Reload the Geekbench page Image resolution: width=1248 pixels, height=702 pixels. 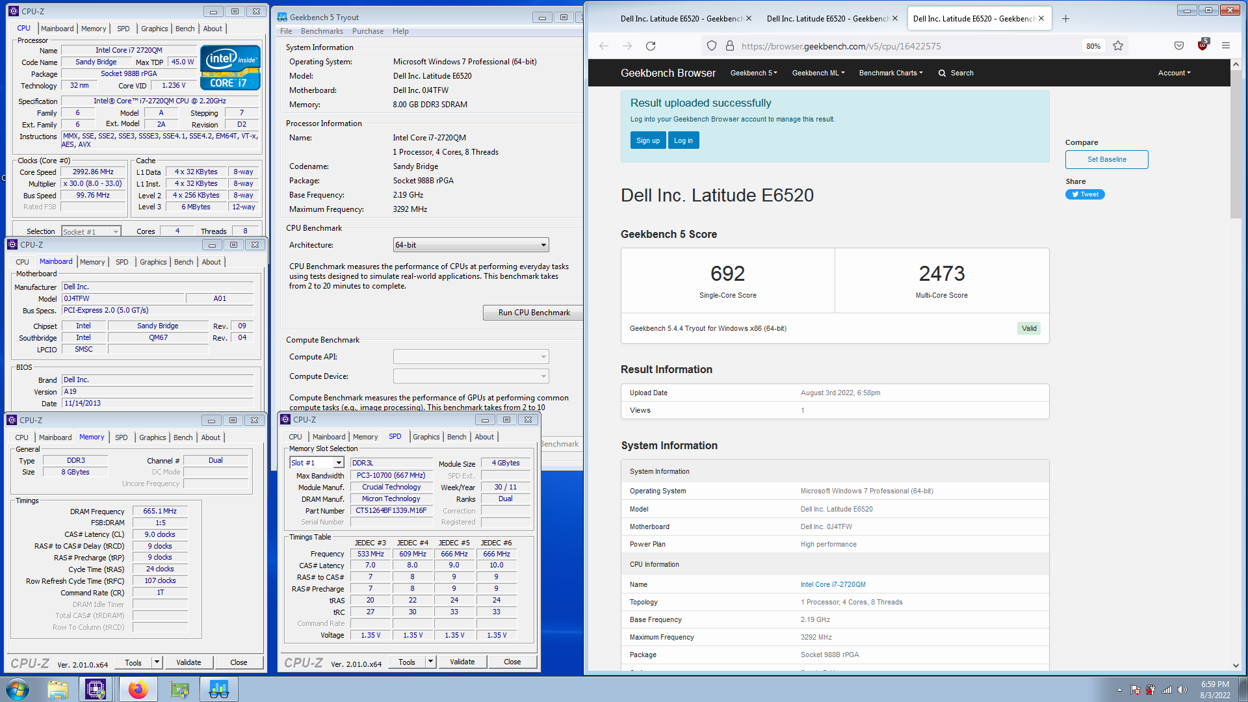[651, 46]
